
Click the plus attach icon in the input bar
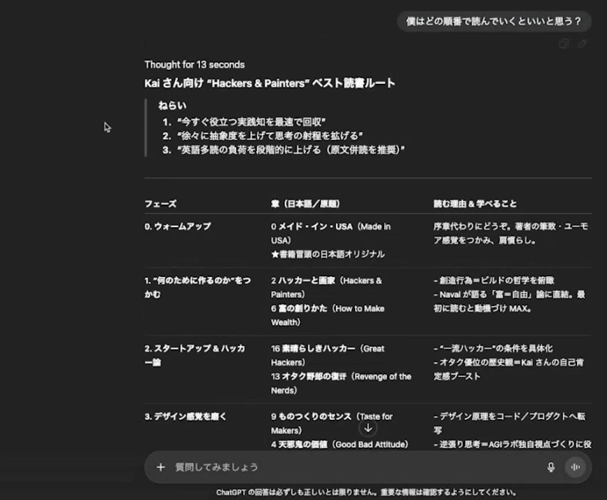click(x=161, y=467)
